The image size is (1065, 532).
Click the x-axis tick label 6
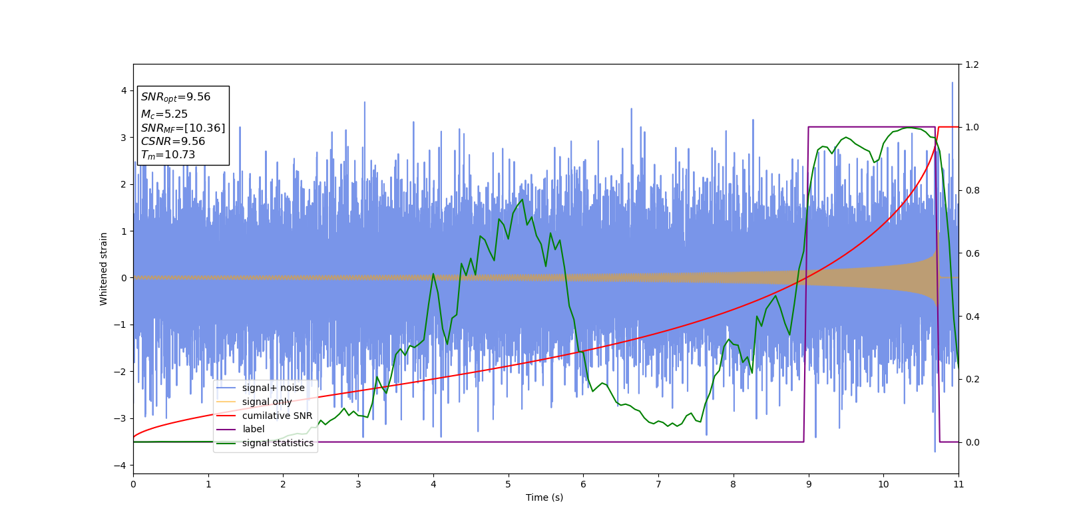point(583,484)
